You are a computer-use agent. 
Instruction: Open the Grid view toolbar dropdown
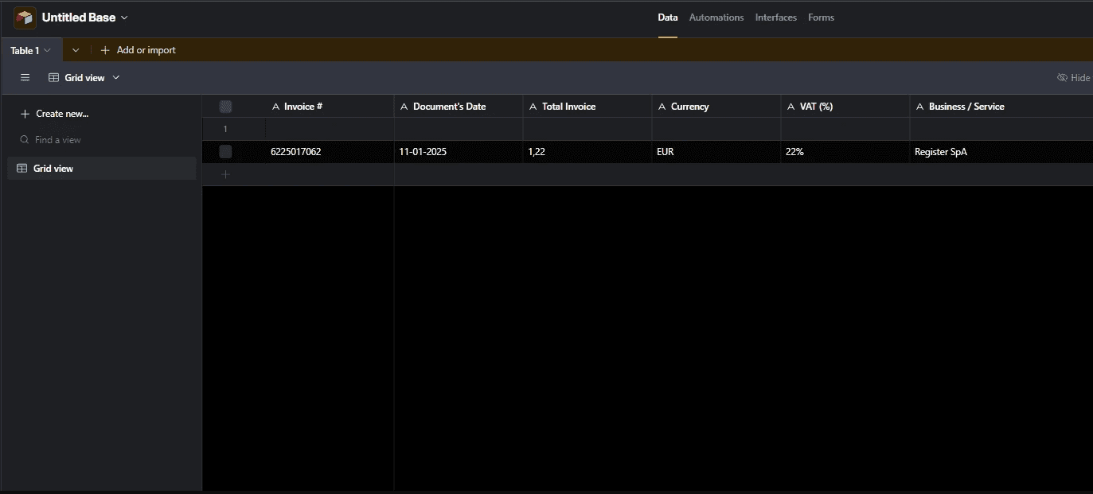pos(84,78)
